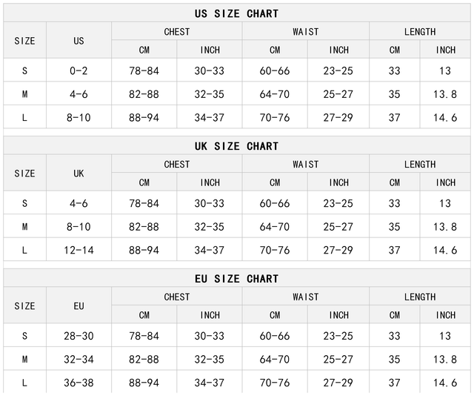Click the EU column header cell

coord(79,306)
